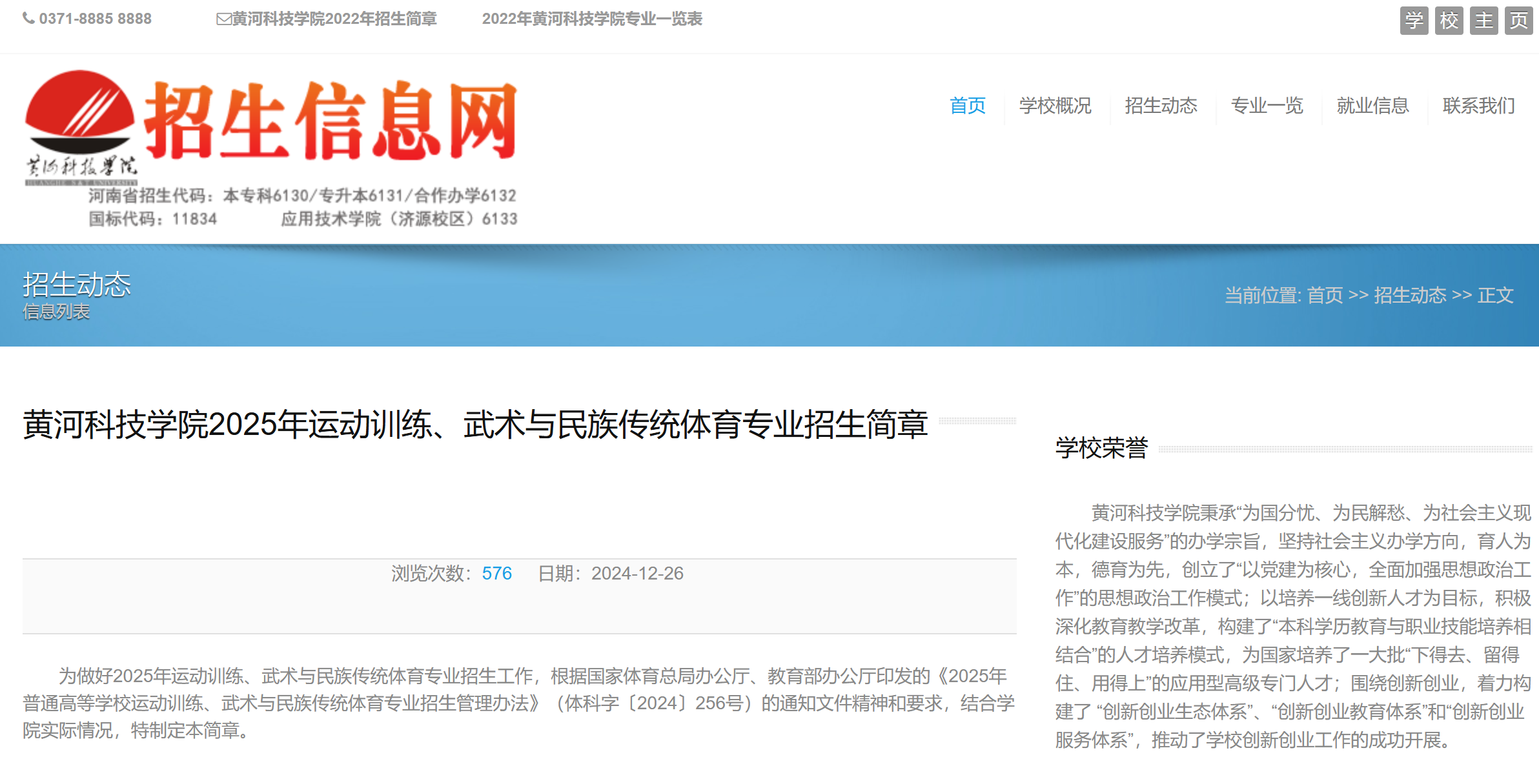Click 应用技术学院（济源校区）6133 text

coord(399,219)
